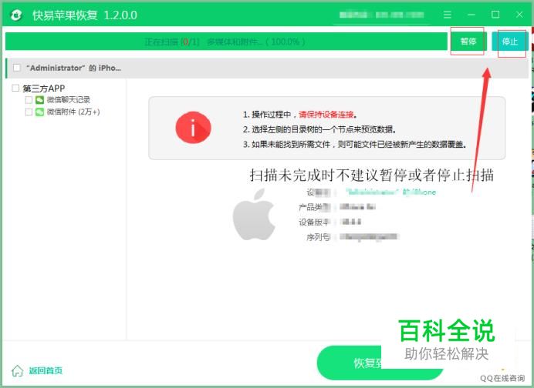Maximize the recovery app window
The image size is (534, 388).
[x=495, y=15]
